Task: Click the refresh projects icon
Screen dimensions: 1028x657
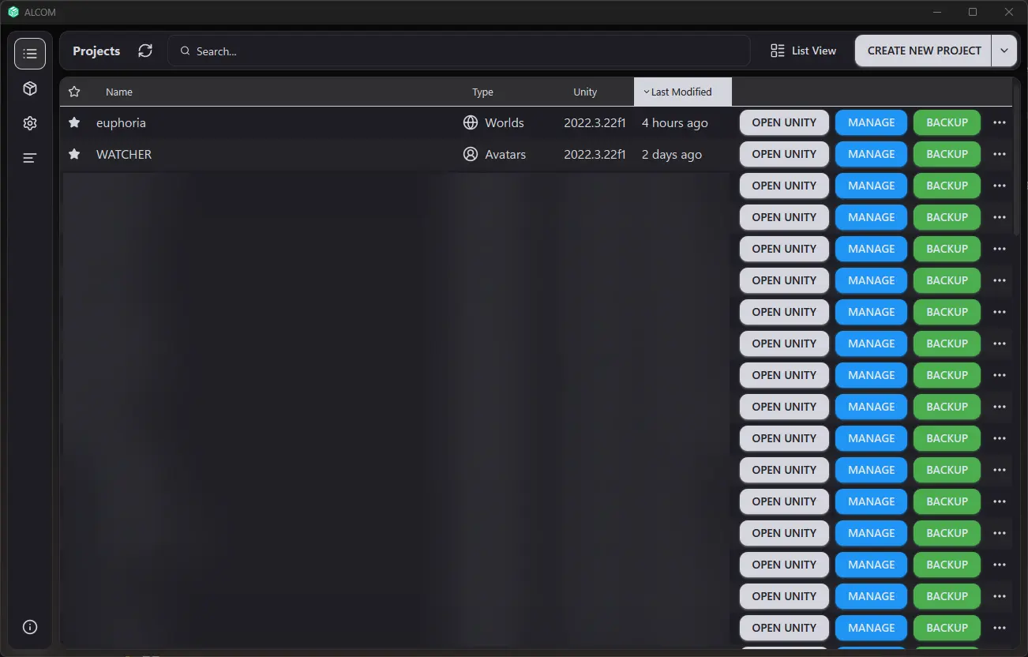Action: click(x=145, y=51)
